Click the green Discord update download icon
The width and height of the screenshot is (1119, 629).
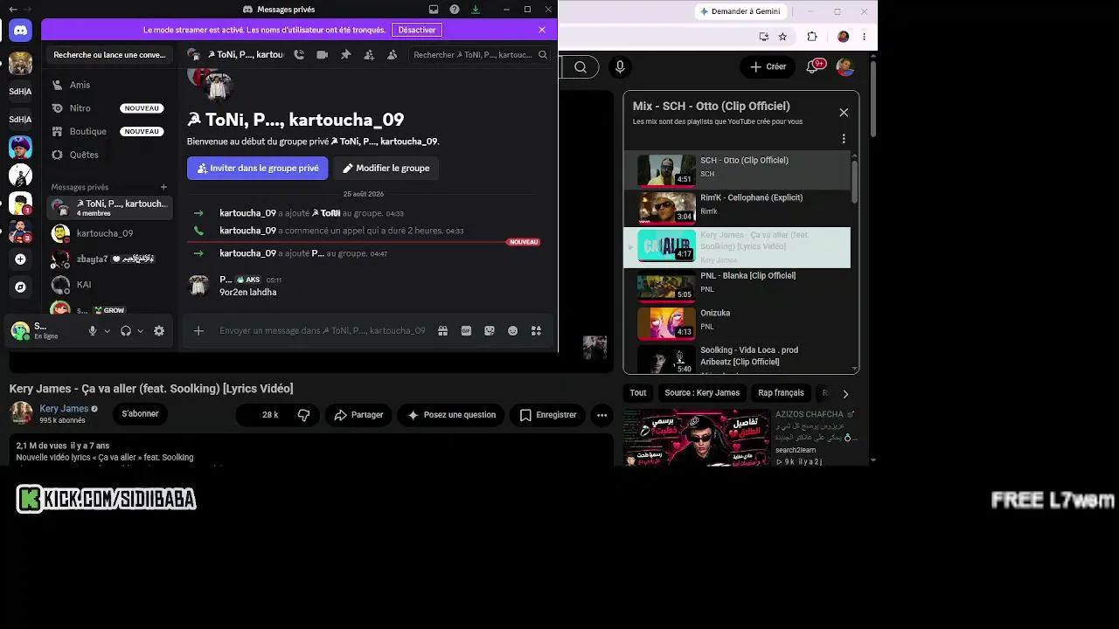pos(476,10)
